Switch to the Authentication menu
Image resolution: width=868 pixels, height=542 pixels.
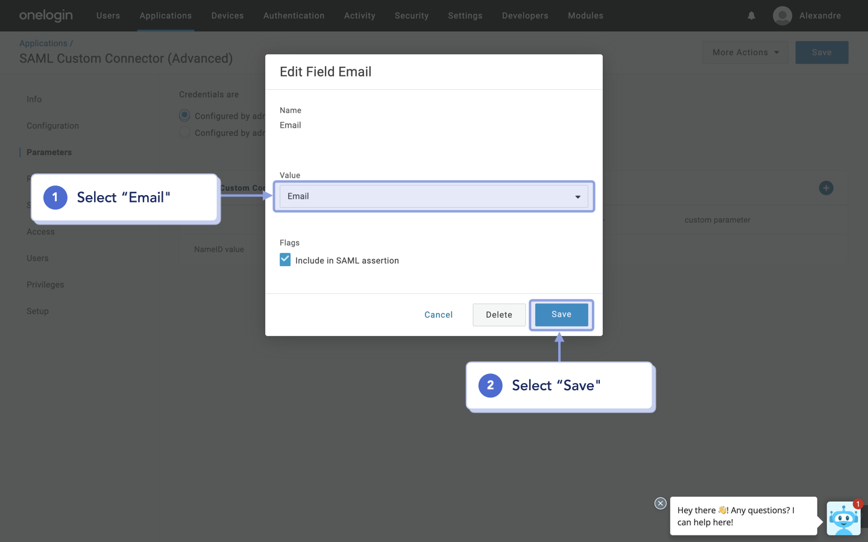[294, 16]
